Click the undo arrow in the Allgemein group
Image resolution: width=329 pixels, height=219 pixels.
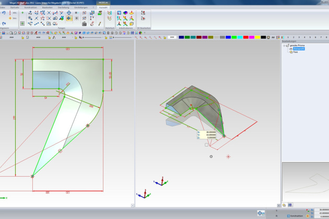coord(4,13)
